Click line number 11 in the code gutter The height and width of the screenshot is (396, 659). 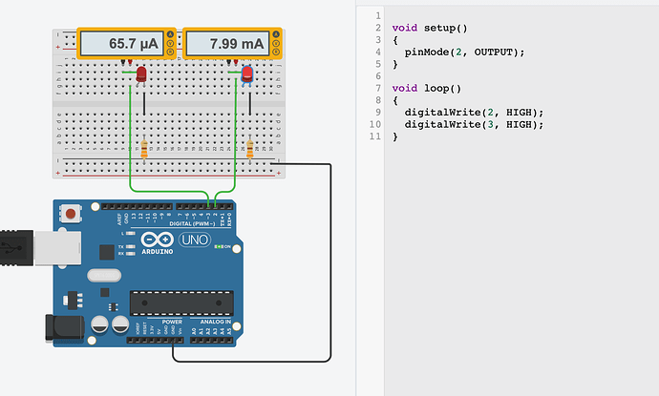coord(375,136)
